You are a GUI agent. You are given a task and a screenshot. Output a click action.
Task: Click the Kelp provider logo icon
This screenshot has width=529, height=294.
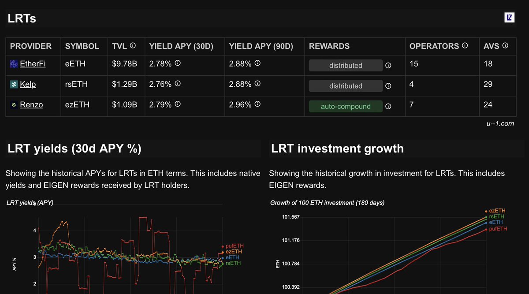point(13,84)
